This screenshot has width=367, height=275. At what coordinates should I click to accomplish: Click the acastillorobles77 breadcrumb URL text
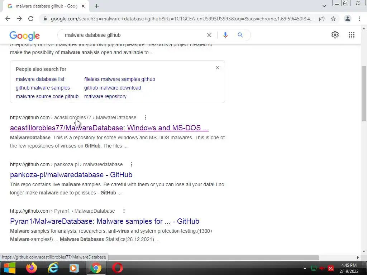[73, 117]
